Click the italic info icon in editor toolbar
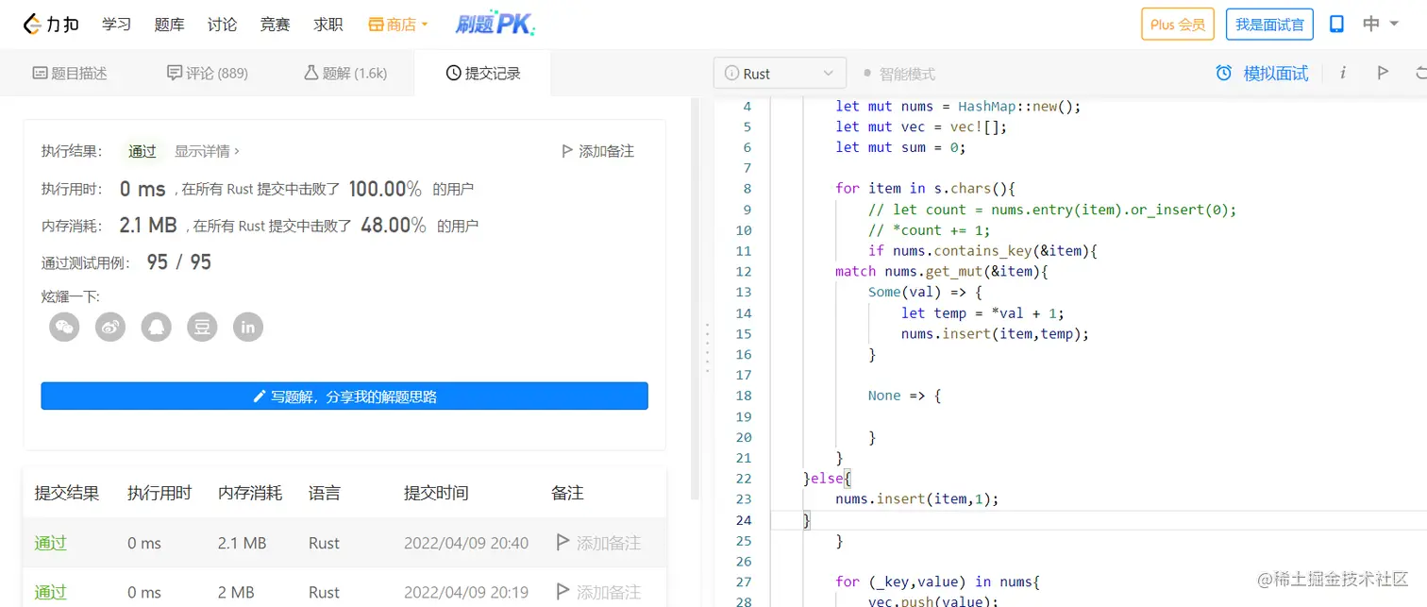This screenshot has width=1427, height=607. [x=1343, y=73]
